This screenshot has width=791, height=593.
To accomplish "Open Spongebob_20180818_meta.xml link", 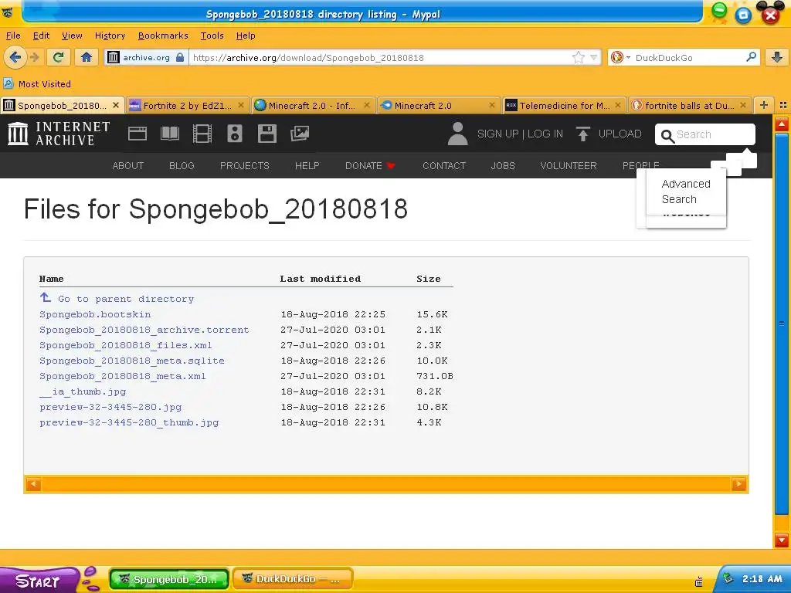I will tap(123, 376).
